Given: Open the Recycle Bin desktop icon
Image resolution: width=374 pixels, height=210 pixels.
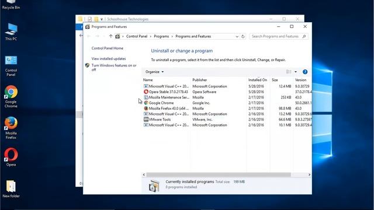Looking at the screenshot, I should click(x=11, y=5).
